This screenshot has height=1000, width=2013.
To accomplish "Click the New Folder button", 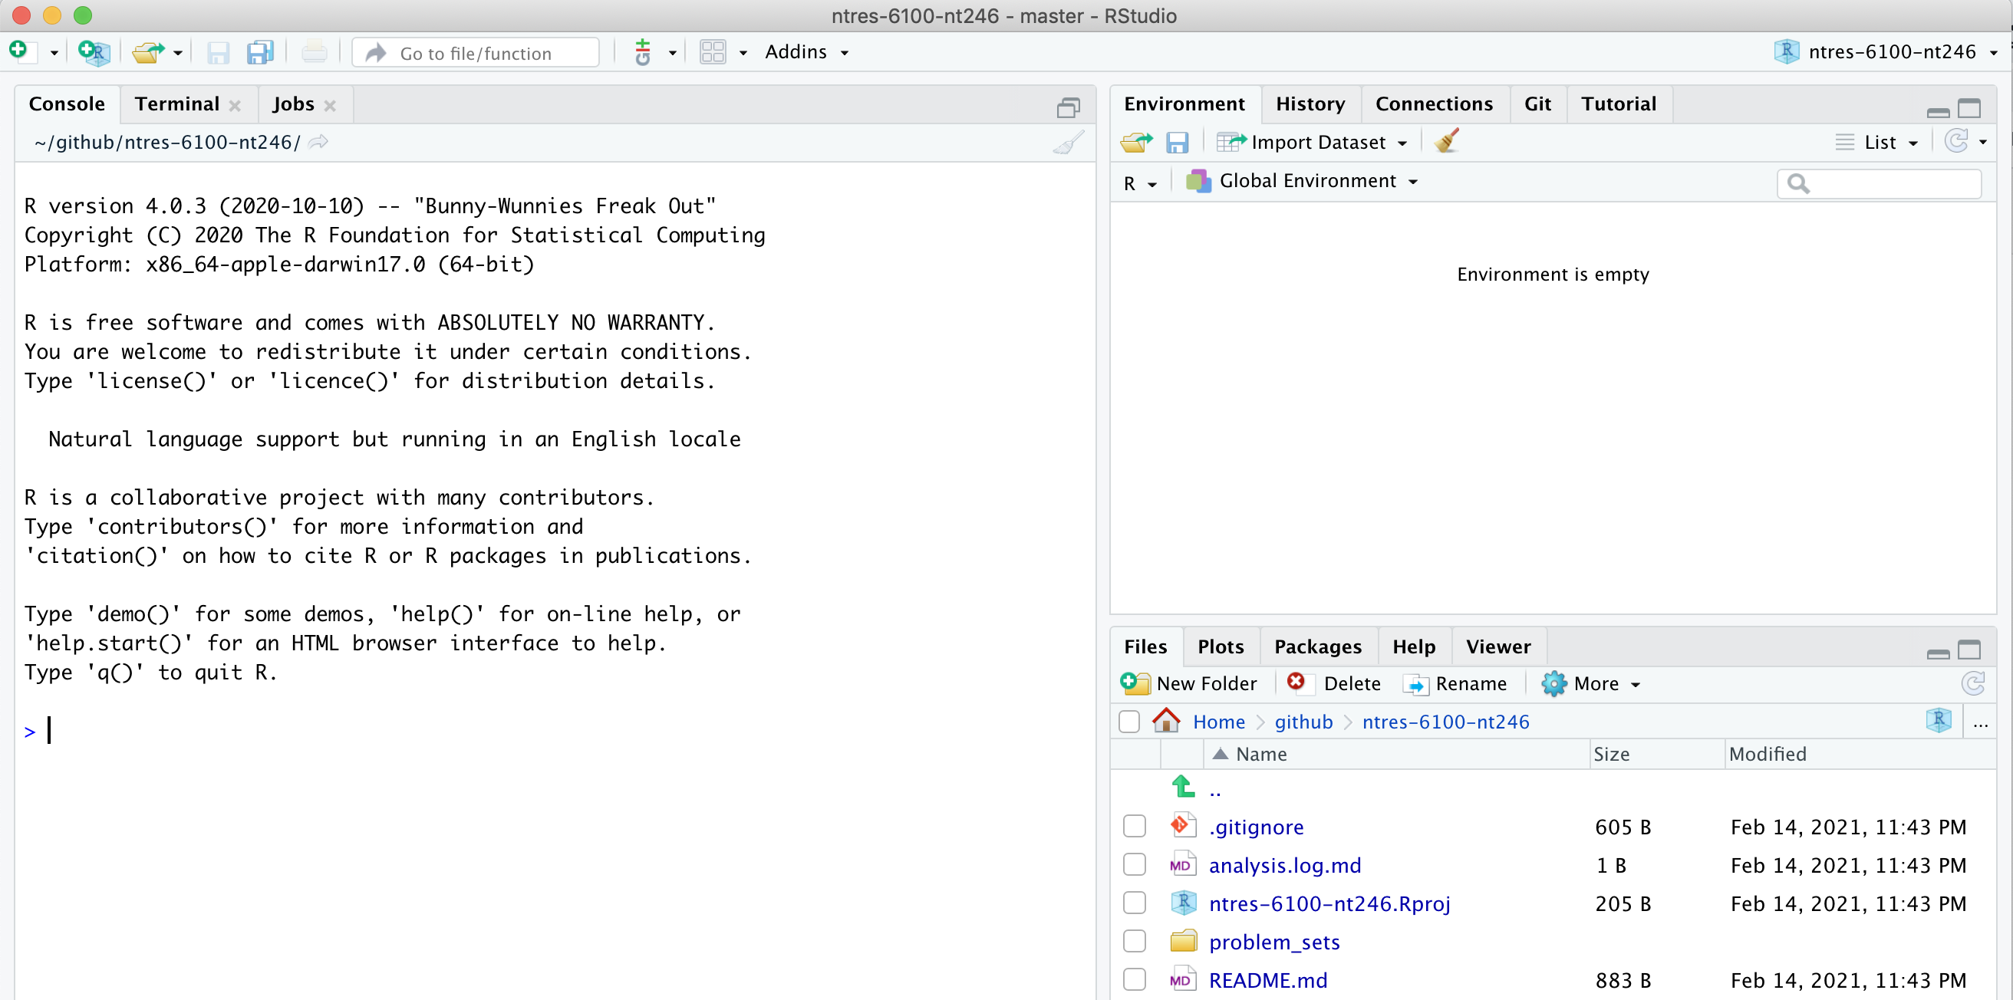I will [1188, 683].
